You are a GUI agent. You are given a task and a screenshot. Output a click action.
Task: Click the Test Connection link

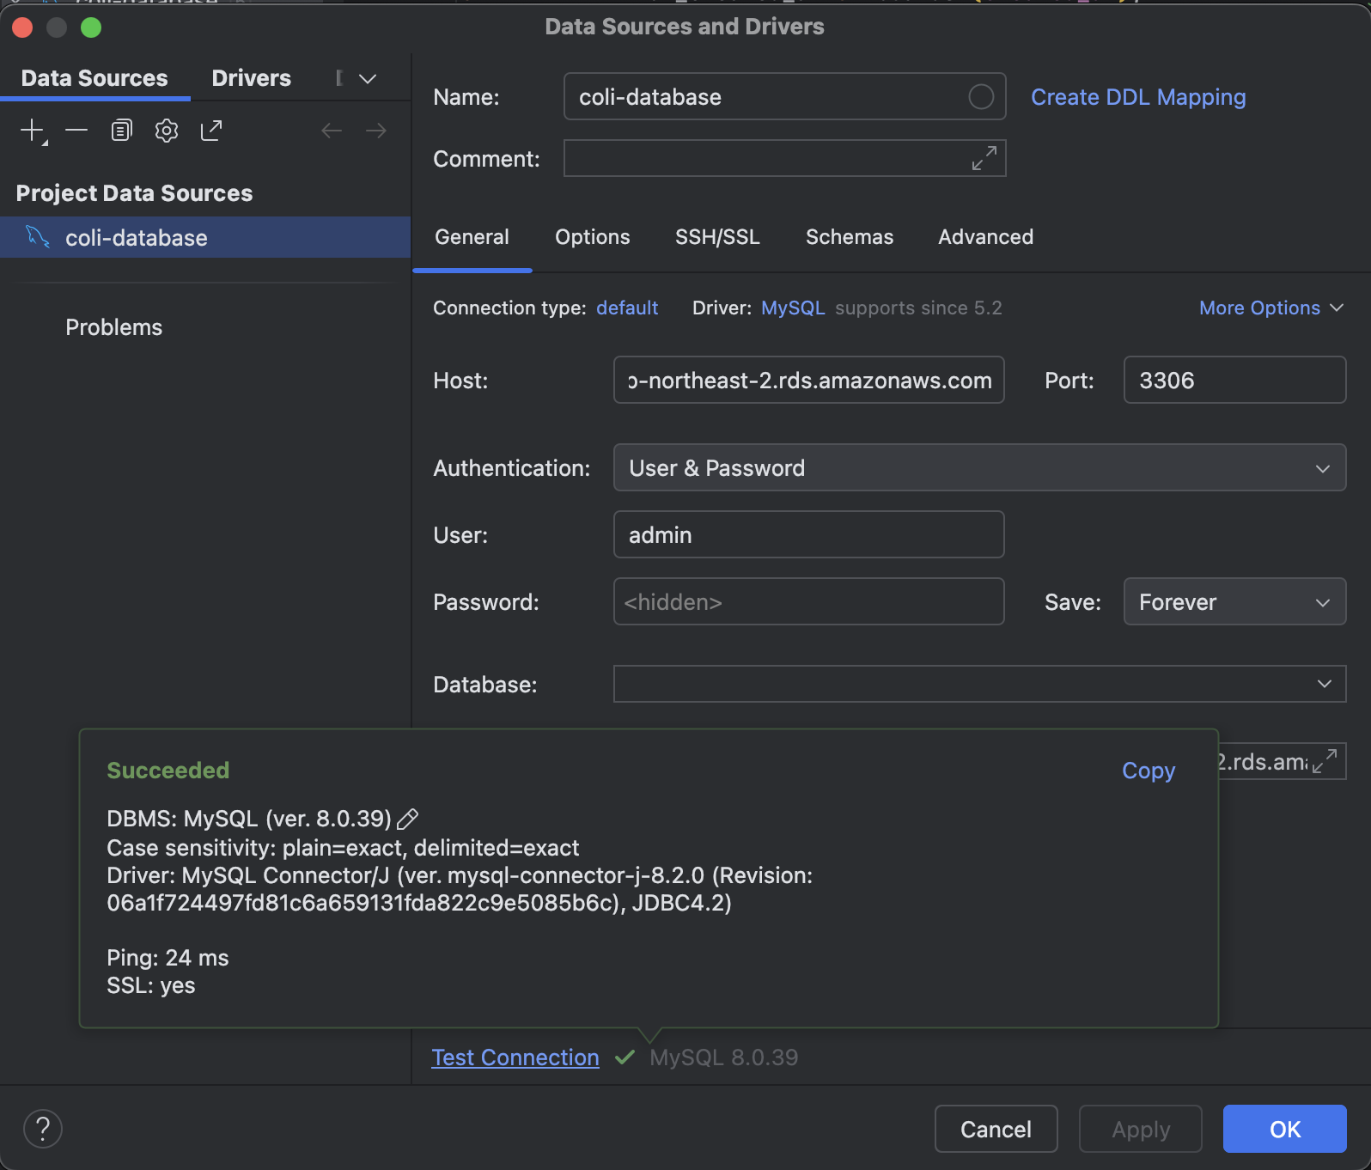(515, 1057)
